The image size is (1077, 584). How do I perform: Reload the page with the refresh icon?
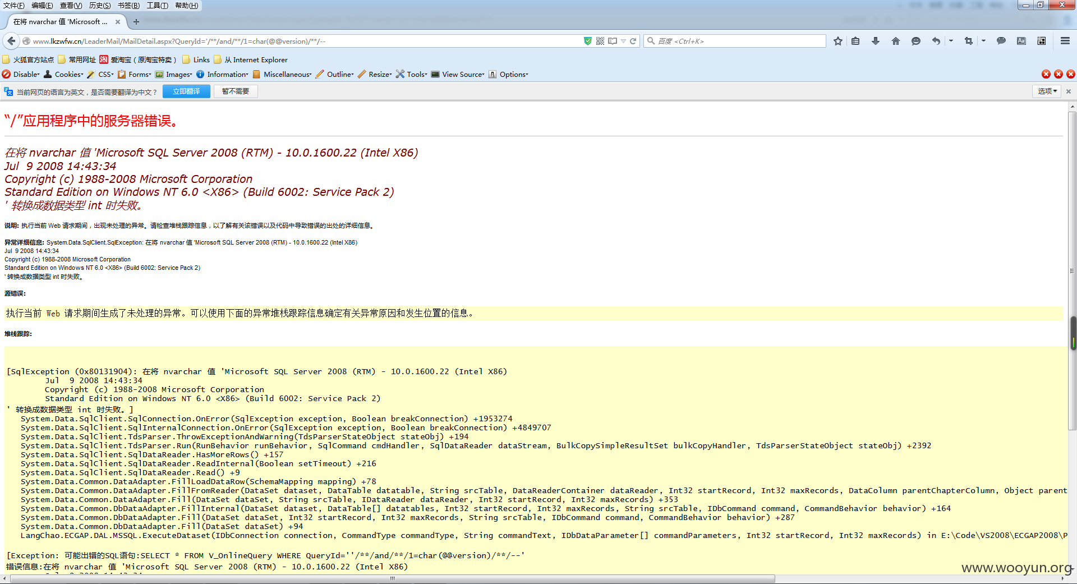(633, 41)
